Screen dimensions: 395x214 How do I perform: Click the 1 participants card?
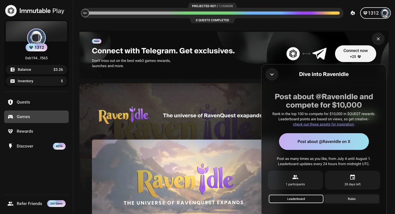click(295, 180)
